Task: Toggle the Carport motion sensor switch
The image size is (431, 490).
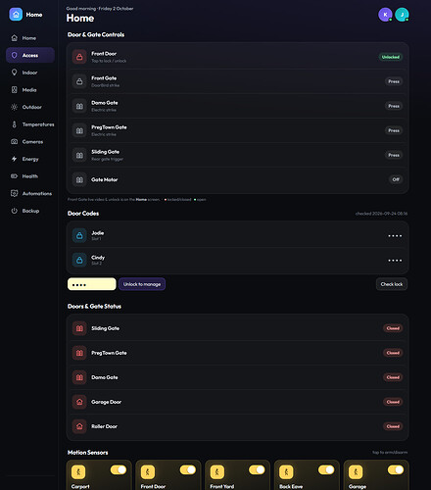Action: click(x=119, y=469)
